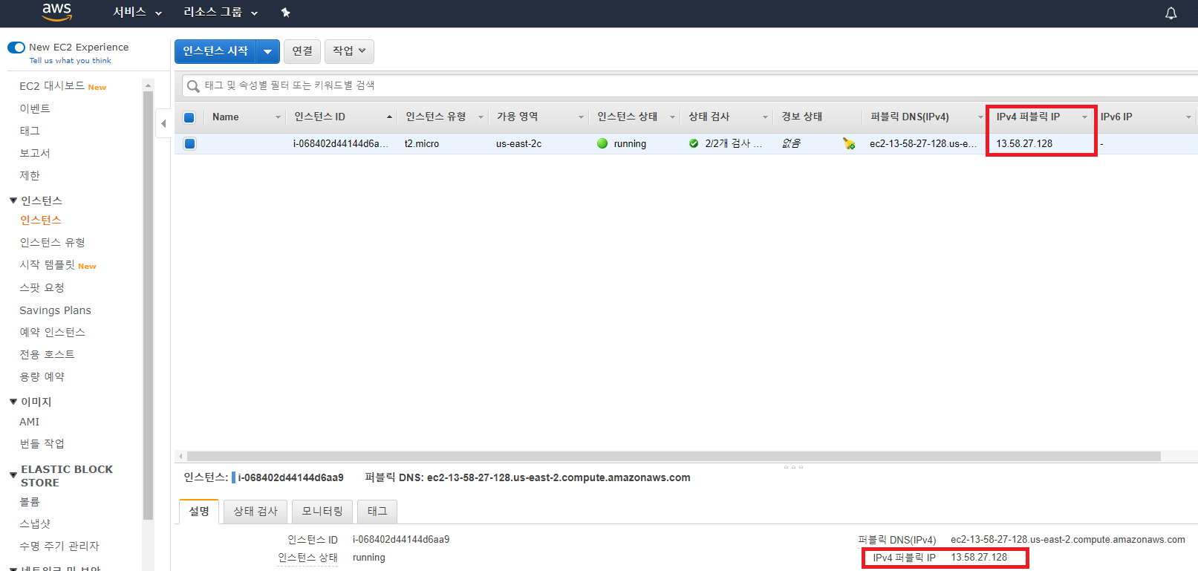Switch to the 모니터링 tab

click(322, 512)
